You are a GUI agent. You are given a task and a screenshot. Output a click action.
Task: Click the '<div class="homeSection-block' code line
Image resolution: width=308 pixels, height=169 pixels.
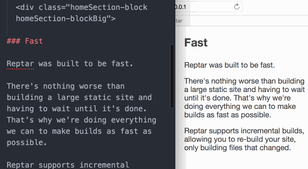(81, 8)
